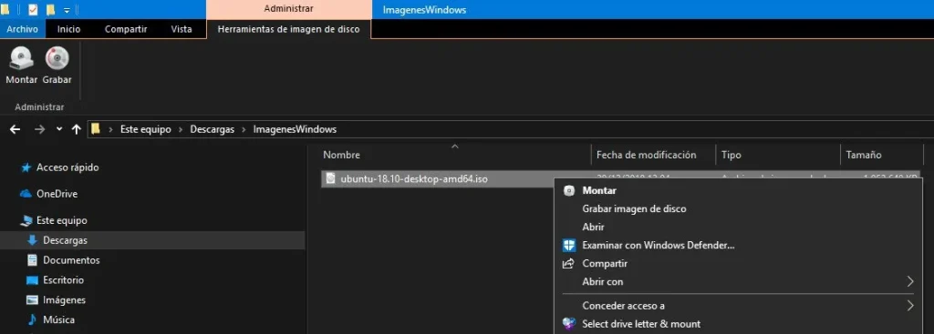Viewport: 934px width, 334px height.
Task: Choose Montar in the context menu
Action: pos(598,191)
